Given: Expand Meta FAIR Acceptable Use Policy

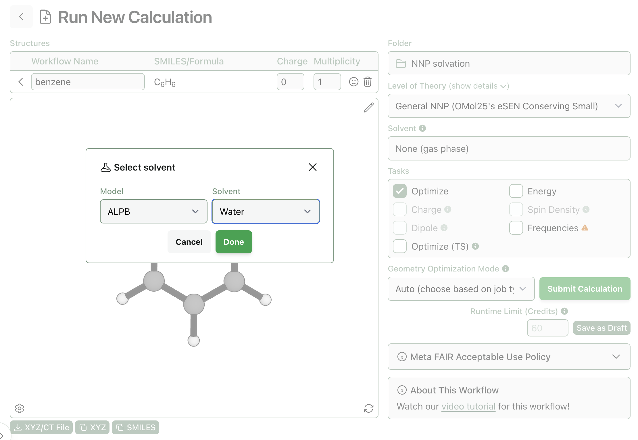Looking at the screenshot, I should coord(509,357).
